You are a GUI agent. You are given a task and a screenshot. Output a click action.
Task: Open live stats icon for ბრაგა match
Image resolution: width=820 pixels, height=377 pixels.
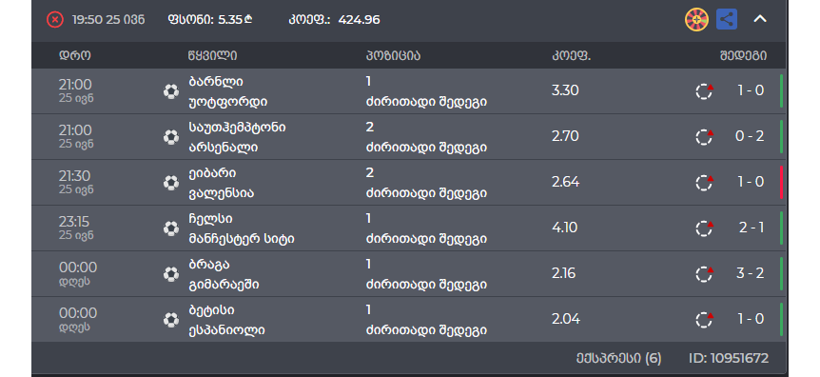(704, 274)
